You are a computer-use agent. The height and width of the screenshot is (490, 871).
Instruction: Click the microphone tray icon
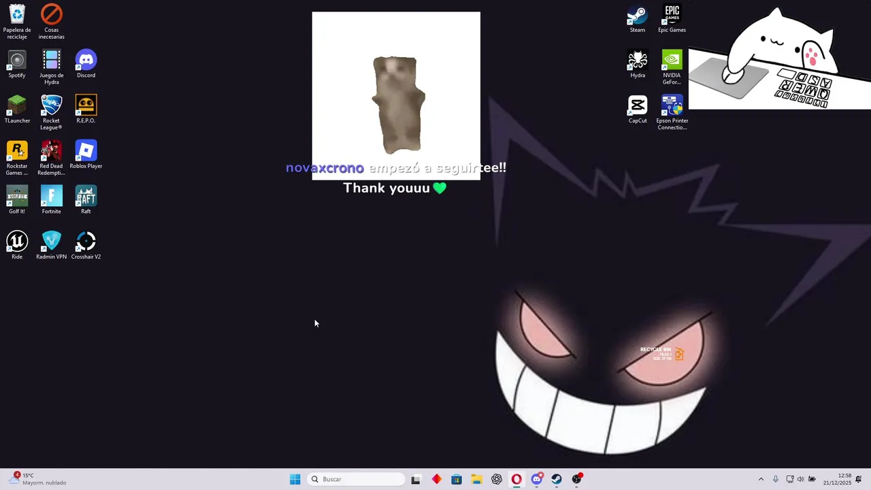click(775, 479)
